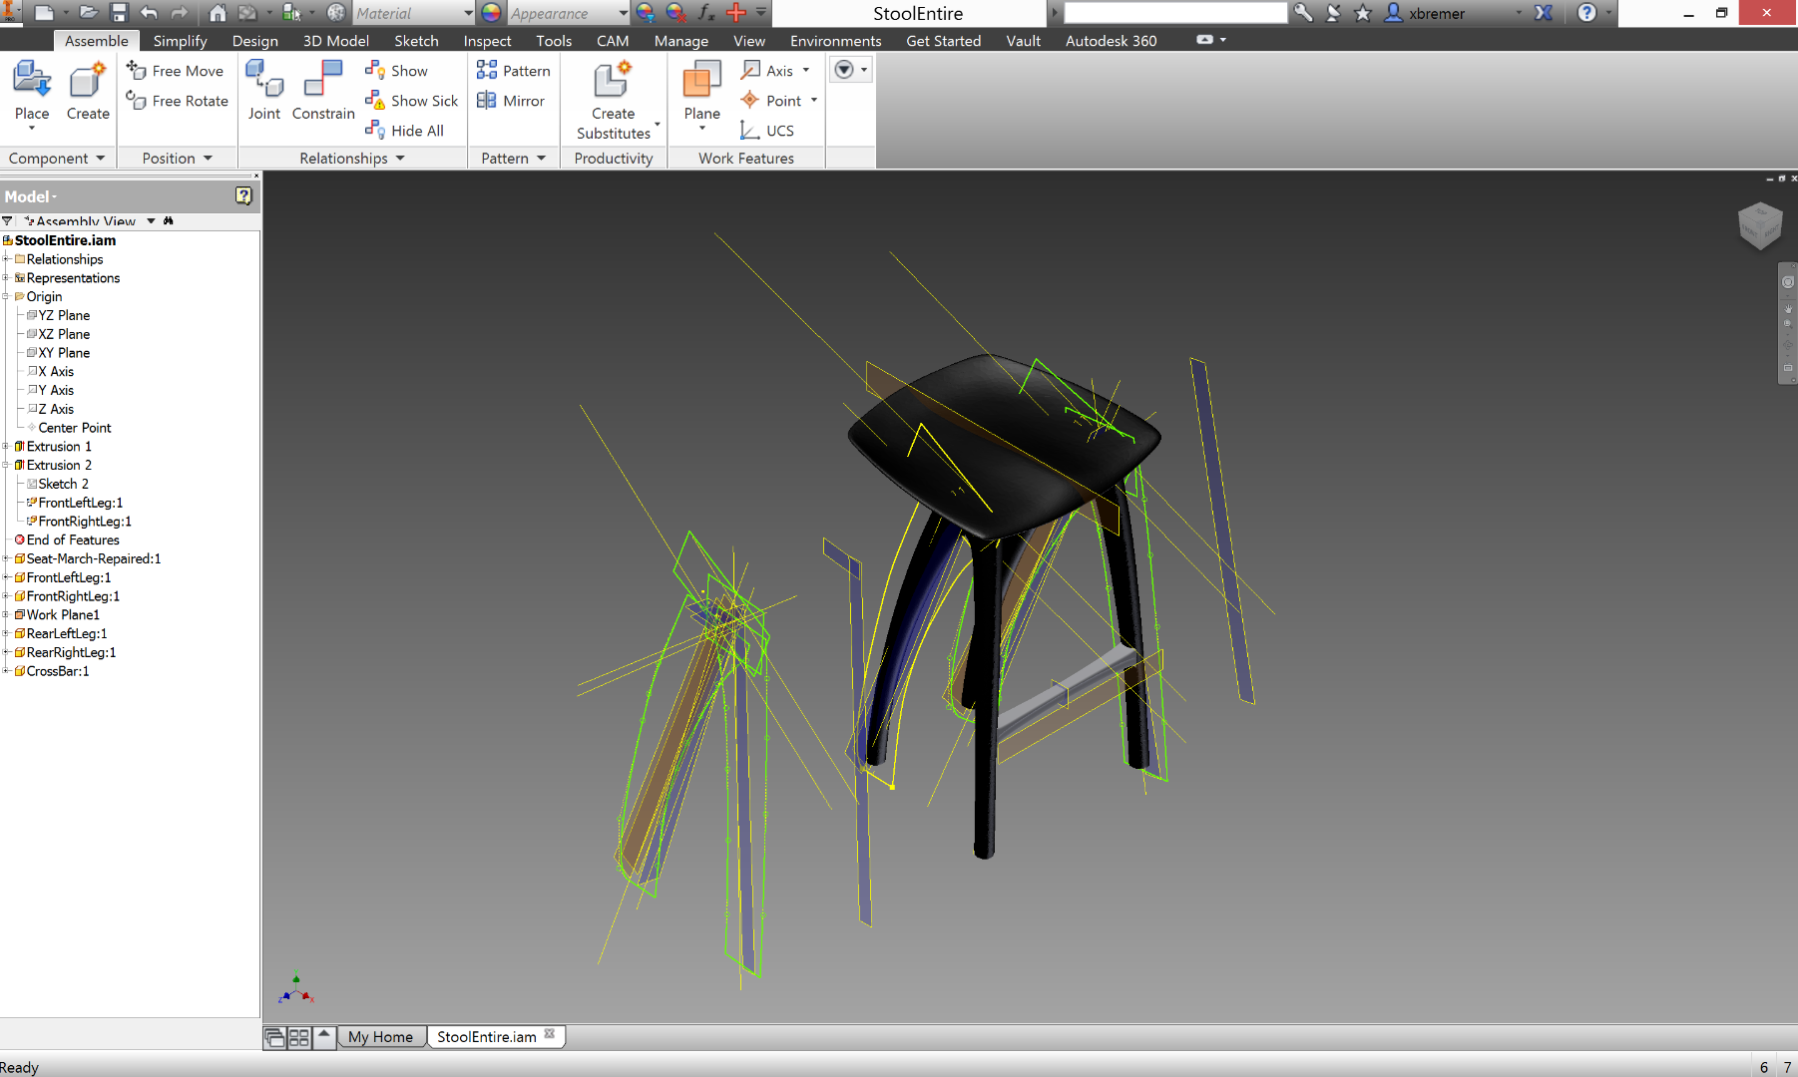The height and width of the screenshot is (1077, 1798).
Task: Open the xbremer account dropdown
Action: [x=1520, y=13]
